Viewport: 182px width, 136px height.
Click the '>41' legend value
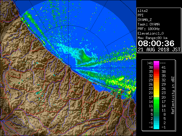click(x=150, y=63)
